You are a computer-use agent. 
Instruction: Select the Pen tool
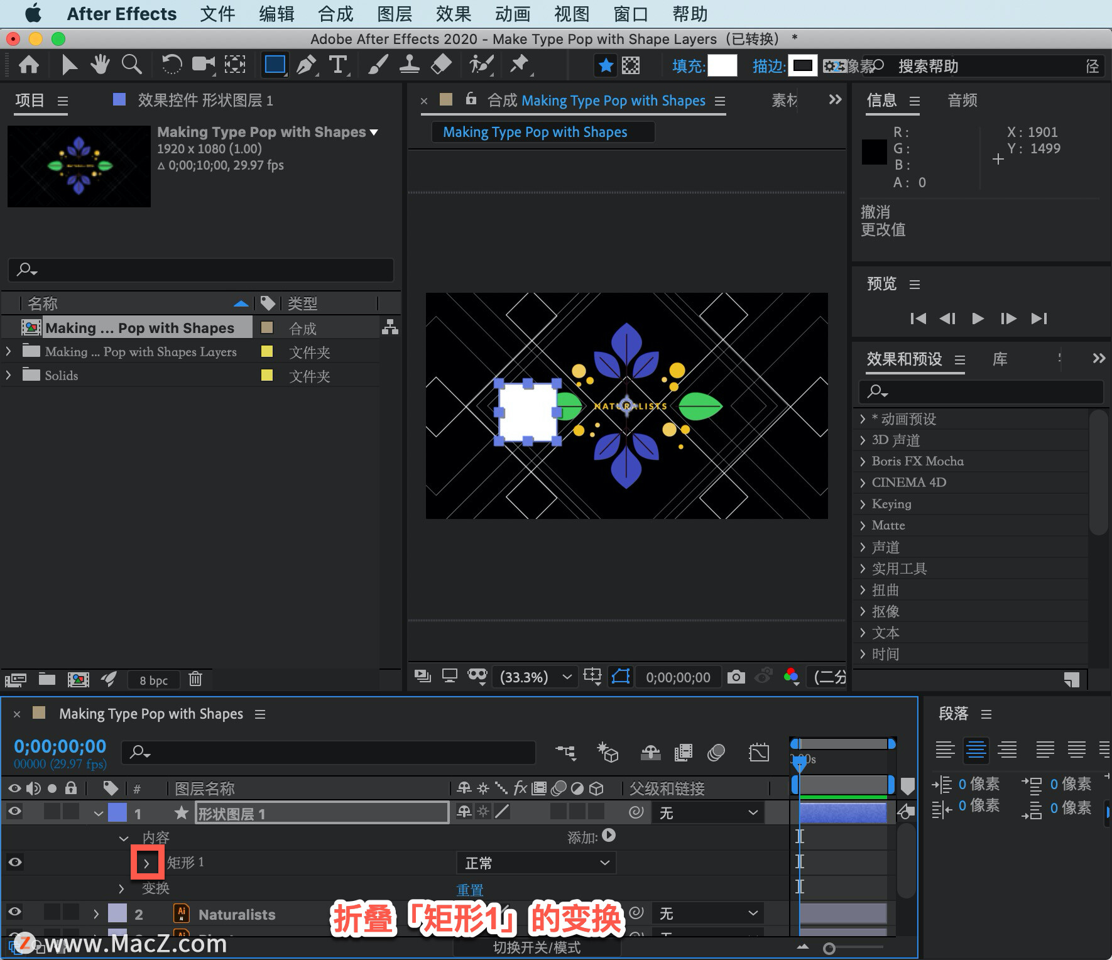[x=307, y=65]
